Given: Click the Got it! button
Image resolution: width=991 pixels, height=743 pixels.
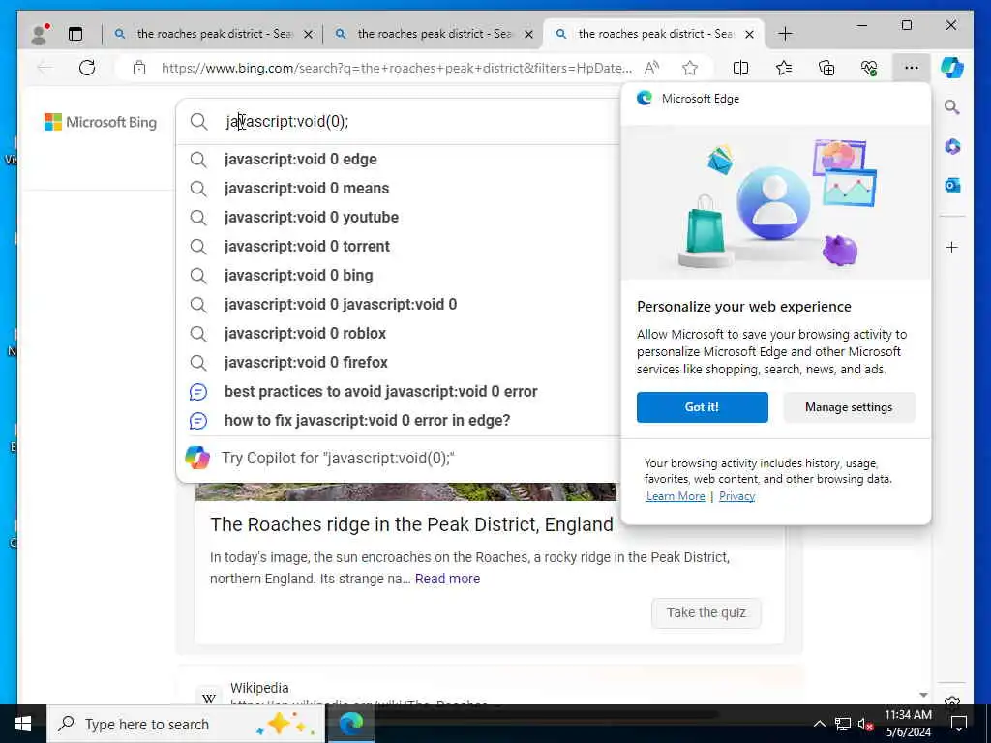Looking at the screenshot, I should coord(703,407).
